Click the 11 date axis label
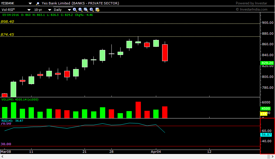275x159 pixels. [31, 152]
